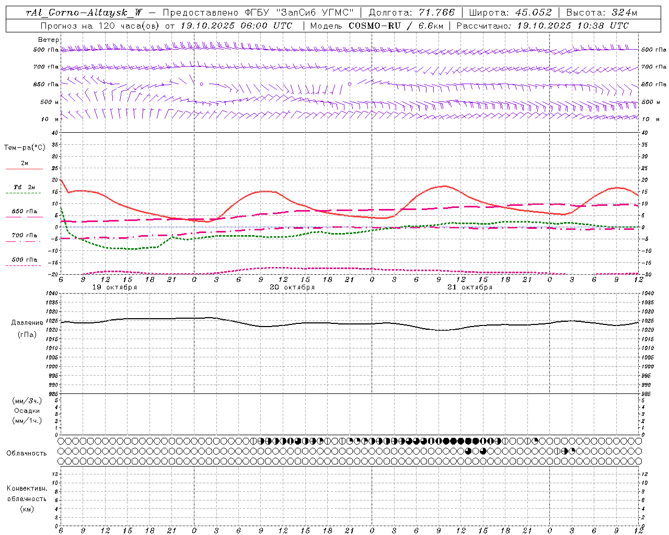Click the 21 октября date label
Viewport: 669px width, 535px height.
click(470, 287)
